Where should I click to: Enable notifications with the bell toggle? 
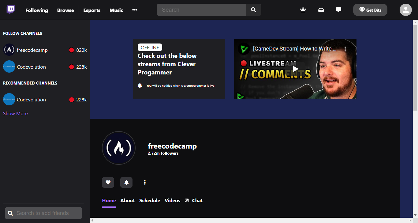click(126, 182)
